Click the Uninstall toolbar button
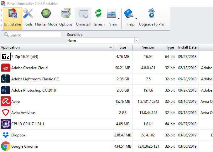This screenshot has height=152, width=213. (83, 18)
